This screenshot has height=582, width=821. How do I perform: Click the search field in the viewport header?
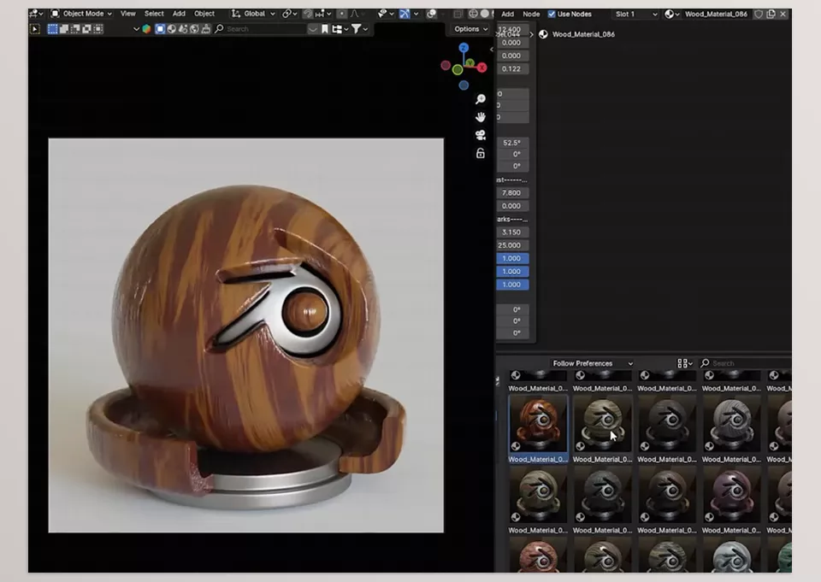pos(259,29)
